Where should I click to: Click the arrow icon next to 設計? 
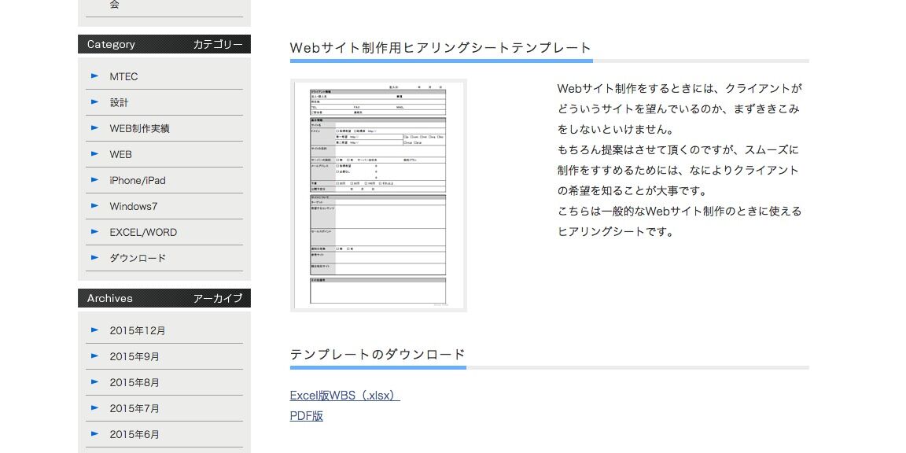click(x=95, y=102)
